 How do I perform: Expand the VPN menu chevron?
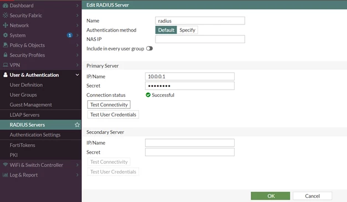click(77, 65)
